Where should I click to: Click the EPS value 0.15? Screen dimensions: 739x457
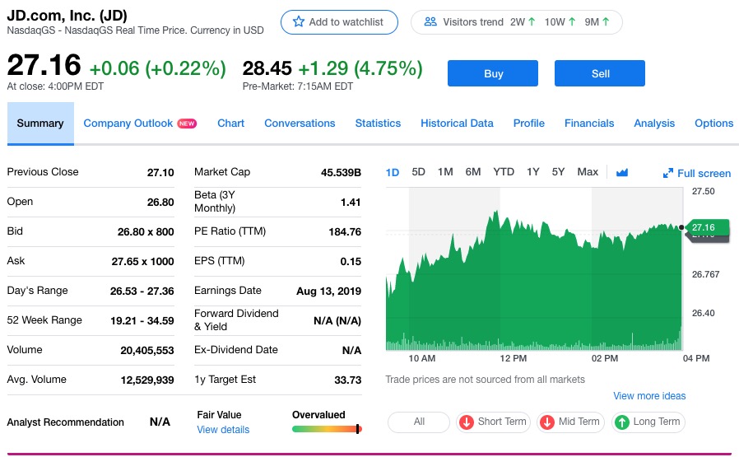[x=351, y=262]
